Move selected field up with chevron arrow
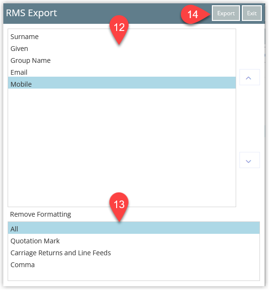The width and height of the screenshot is (269, 290). [249, 77]
